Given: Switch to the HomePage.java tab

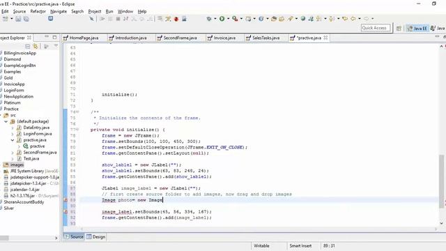Looking at the screenshot, I should pyautogui.click(x=84, y=38).
